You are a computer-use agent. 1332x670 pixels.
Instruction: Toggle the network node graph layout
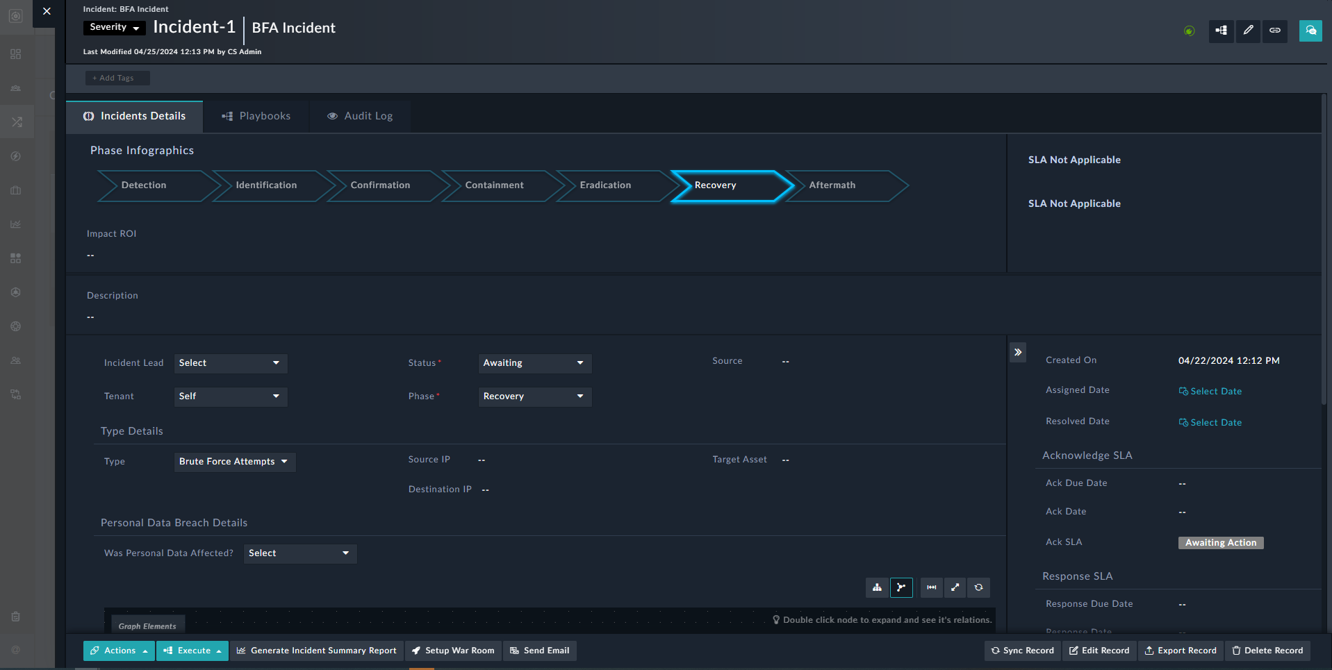(901, 587)
